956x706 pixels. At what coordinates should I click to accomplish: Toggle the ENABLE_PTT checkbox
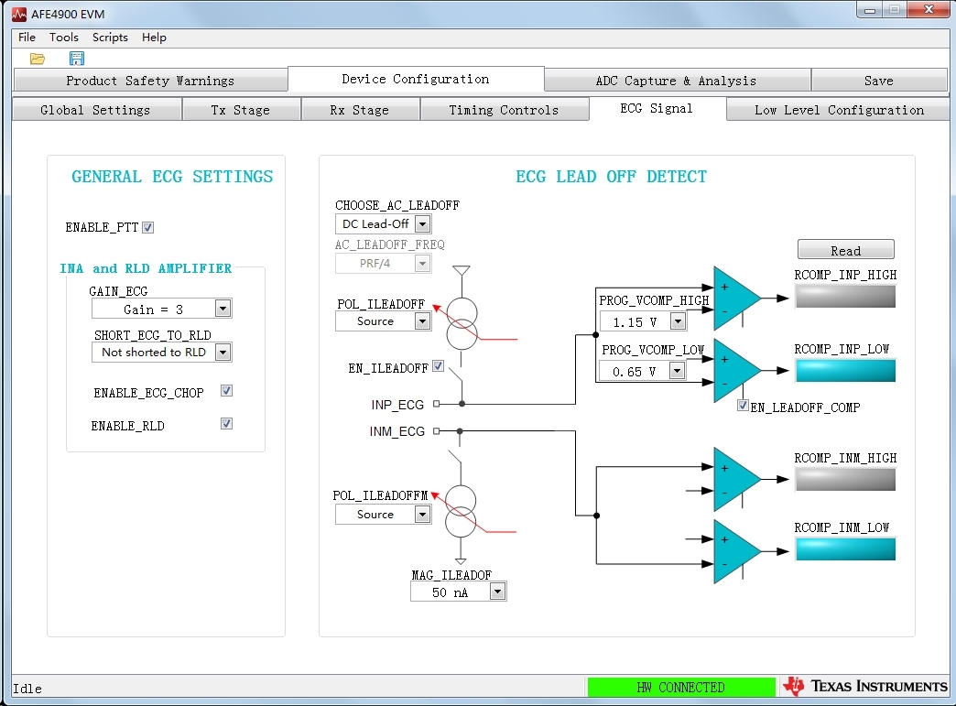click(147, 227)
